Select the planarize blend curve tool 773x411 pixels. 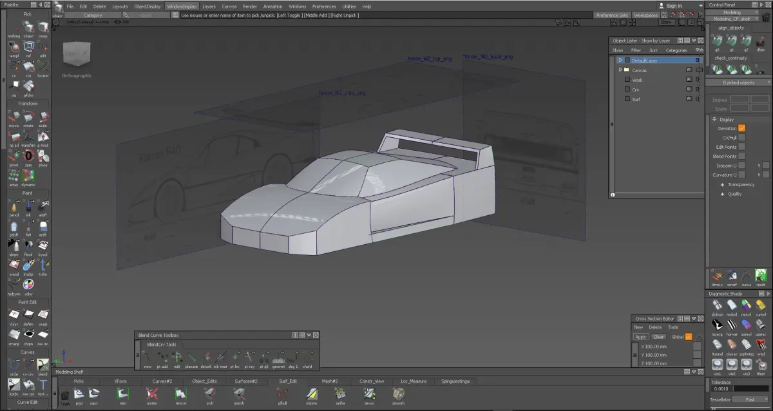tap(191, 359)
